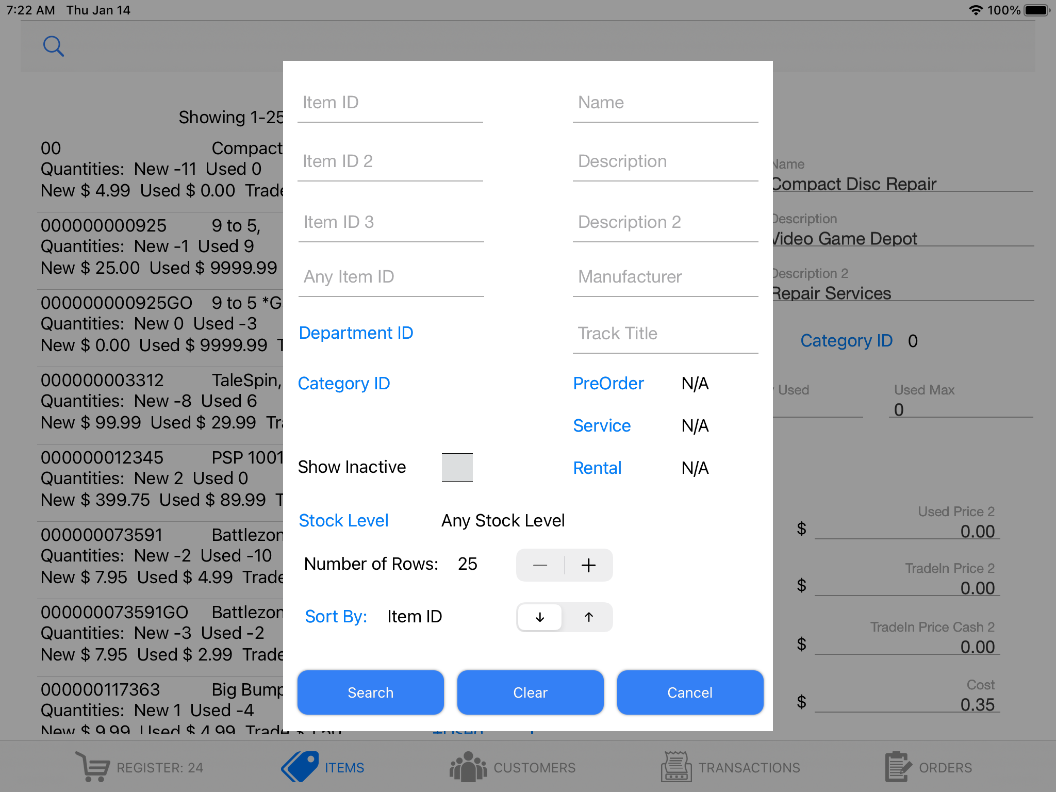Open the Sort By options
This screenshot has width=1056, height=792.
[x=336, y=616]
